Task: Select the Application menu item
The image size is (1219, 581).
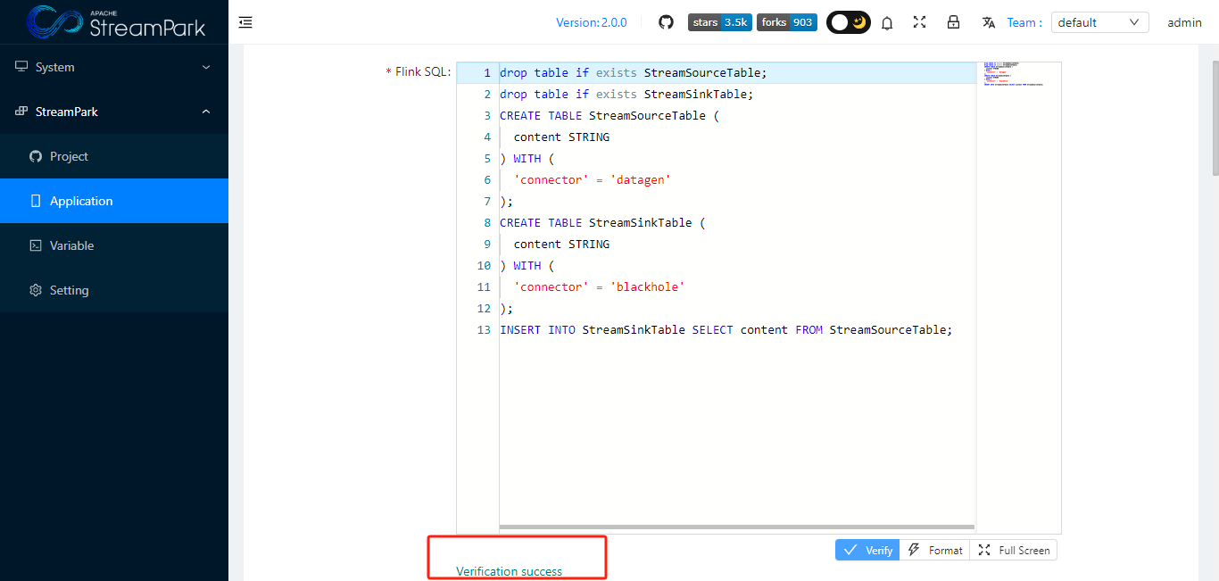Action: click(114, 201)
